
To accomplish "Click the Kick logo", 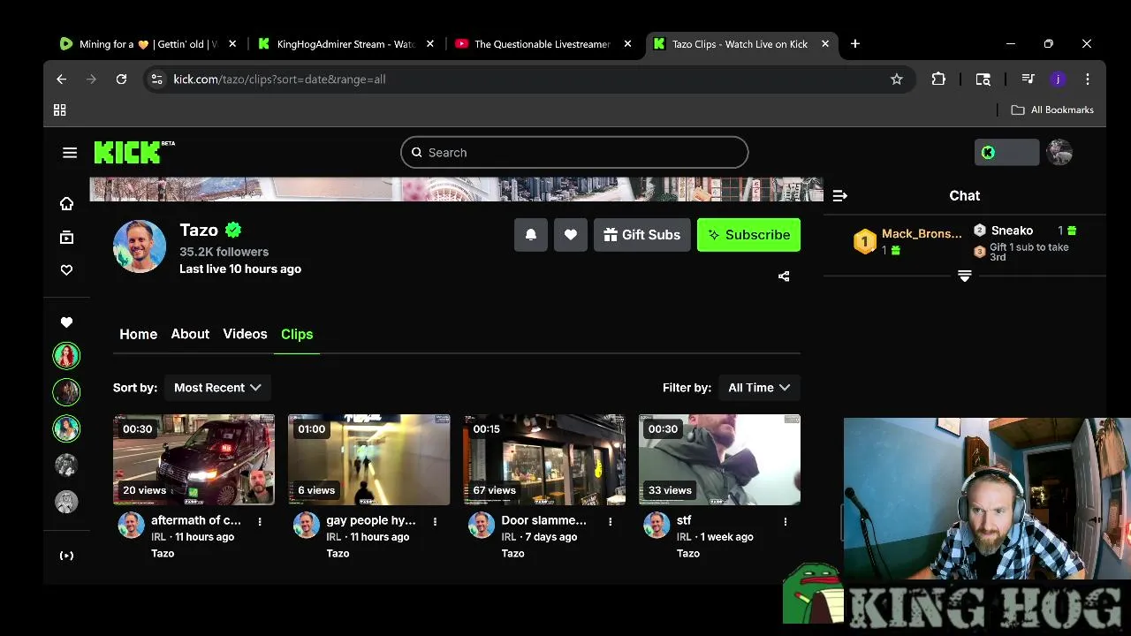I will coord(134,152).
